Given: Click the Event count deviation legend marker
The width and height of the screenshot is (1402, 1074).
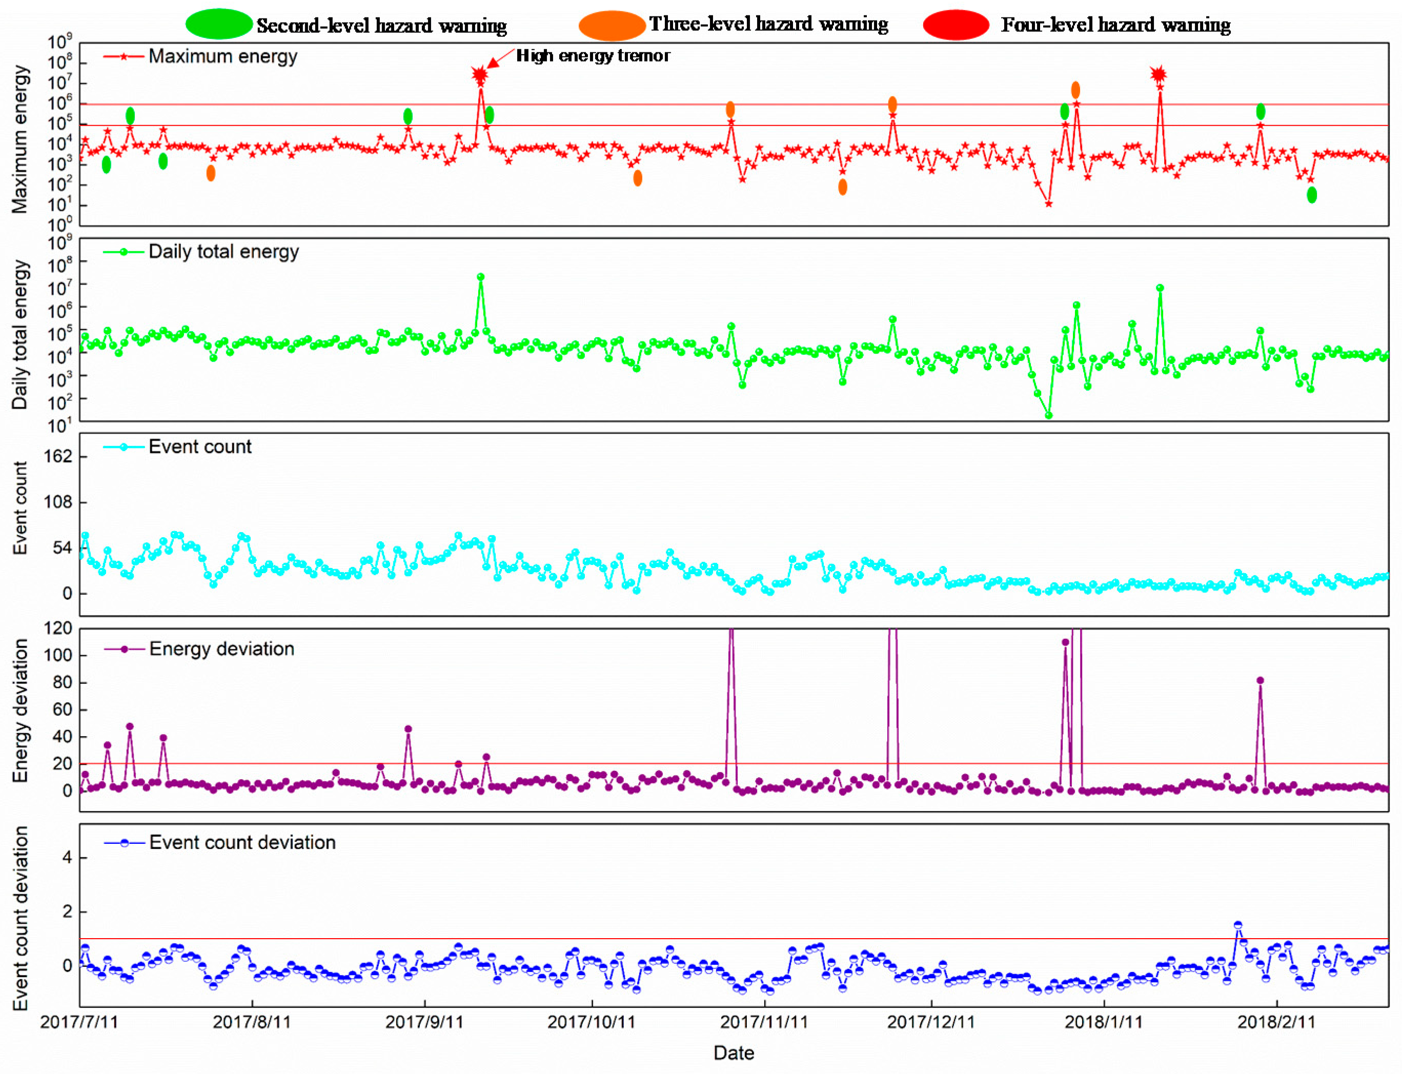Looking at the screenshot, I should (x=124, y=843).
